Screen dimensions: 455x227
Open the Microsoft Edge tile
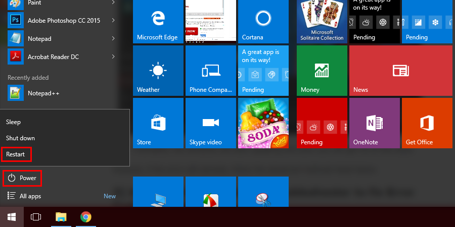click(x=158, y=22)
